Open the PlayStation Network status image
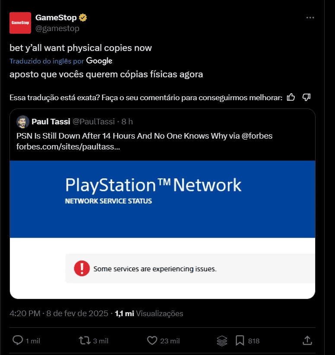Screen dimensions: 335x355 163,229
